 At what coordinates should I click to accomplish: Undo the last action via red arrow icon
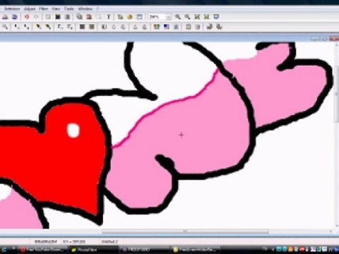click(x=27, y=17)
